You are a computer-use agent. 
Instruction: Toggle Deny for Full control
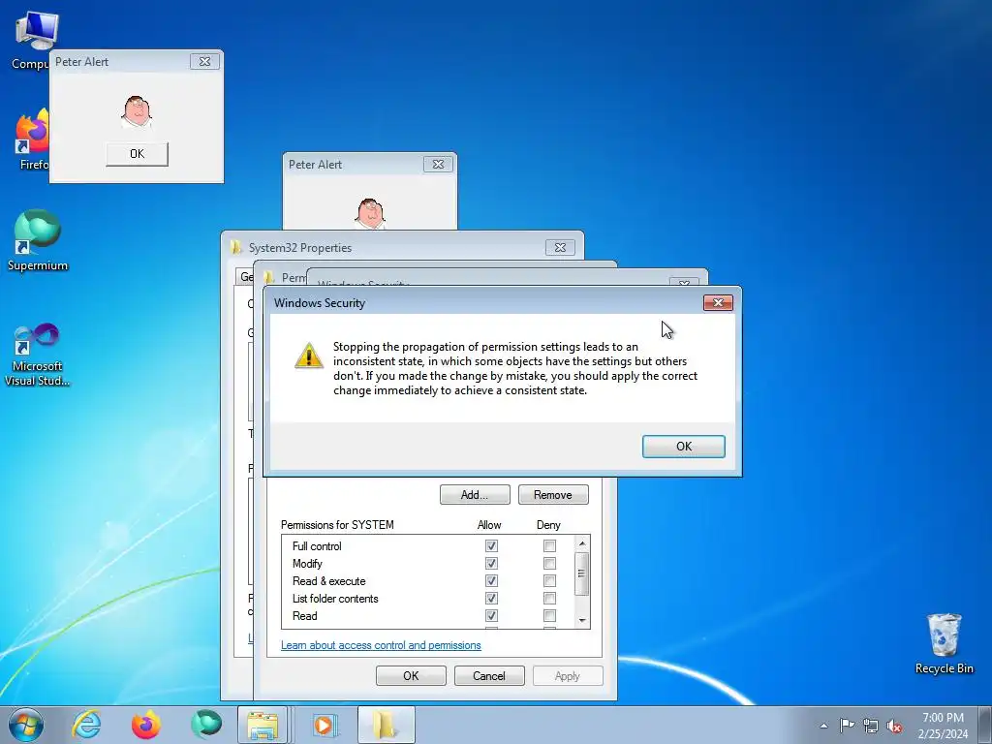point(549,545)
